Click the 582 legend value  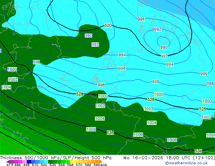pyautogui.click(x=88, y=165)
